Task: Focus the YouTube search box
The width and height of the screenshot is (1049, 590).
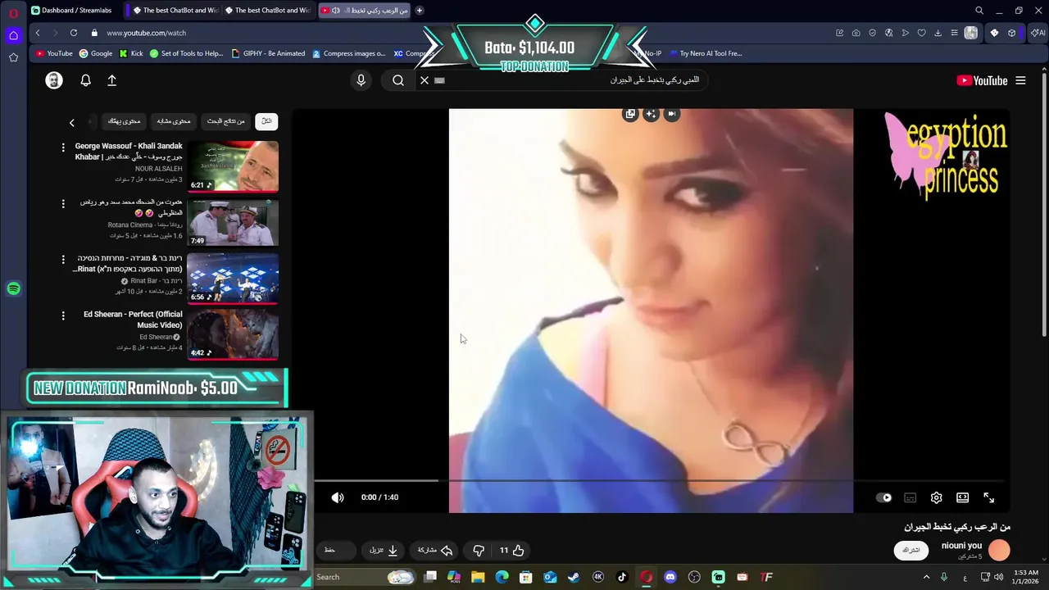Action: click(565, 80)
